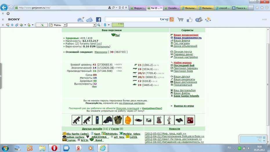The width and height of the screenshot is (270, 152).
Task: Open Ваши достижения link
Action: coord(185,82)
